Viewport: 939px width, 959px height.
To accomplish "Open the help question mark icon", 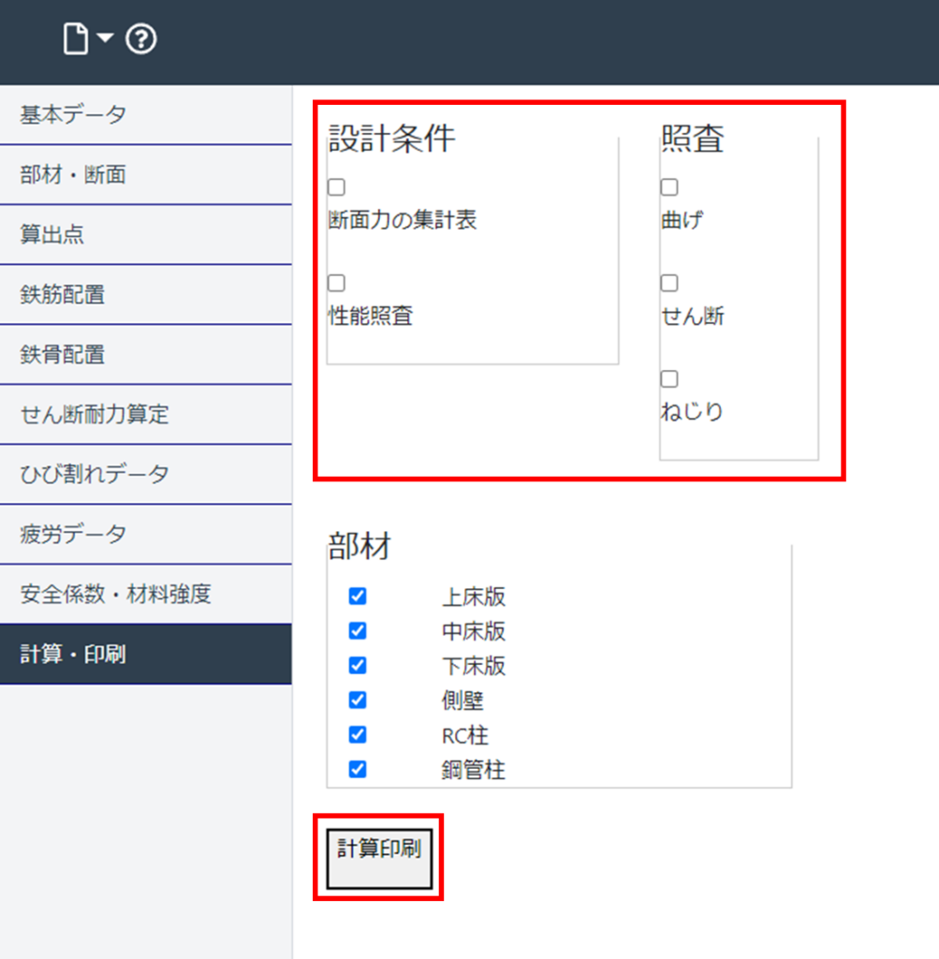I will 141,39.
